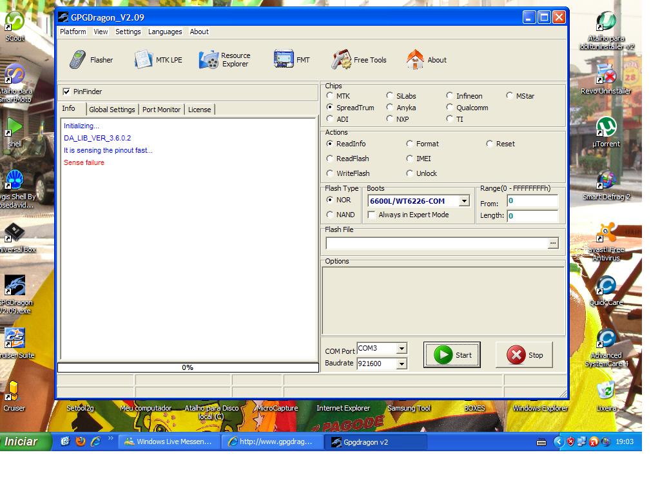Open SCout desktop shortcut
660x495 pixels.
coord(15,26)
